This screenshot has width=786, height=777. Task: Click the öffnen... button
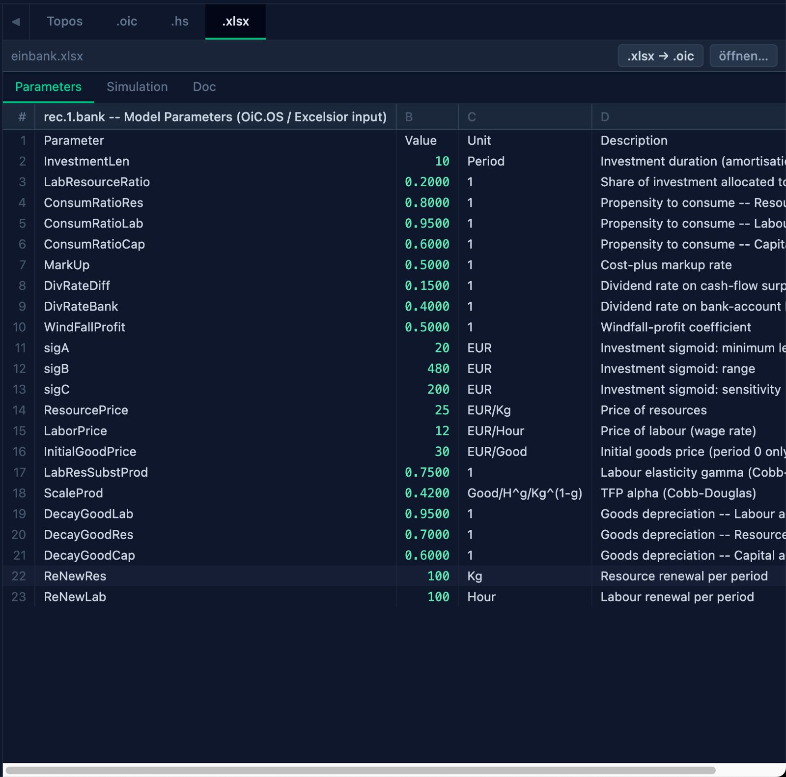(743, 56)
